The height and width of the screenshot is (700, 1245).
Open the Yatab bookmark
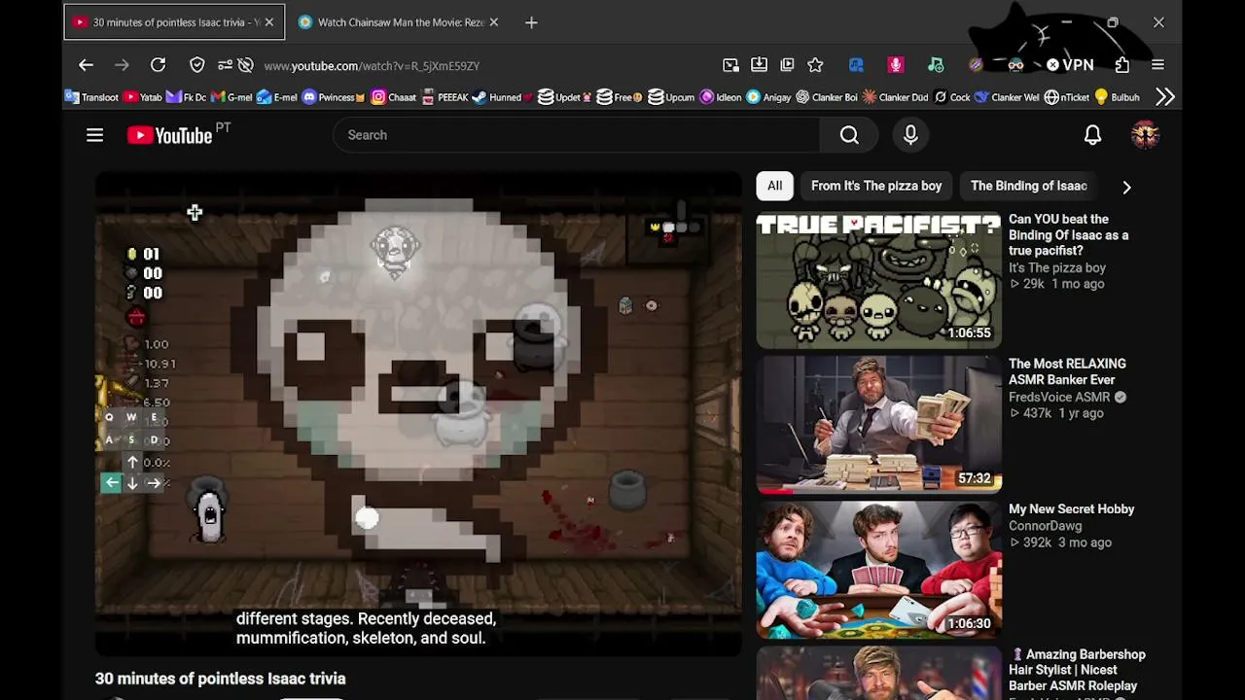coord(142,97)
